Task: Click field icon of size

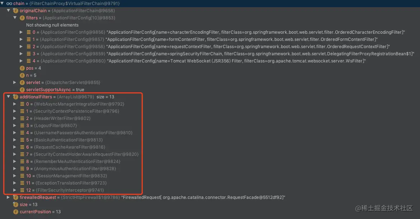Action: point(16,205)
